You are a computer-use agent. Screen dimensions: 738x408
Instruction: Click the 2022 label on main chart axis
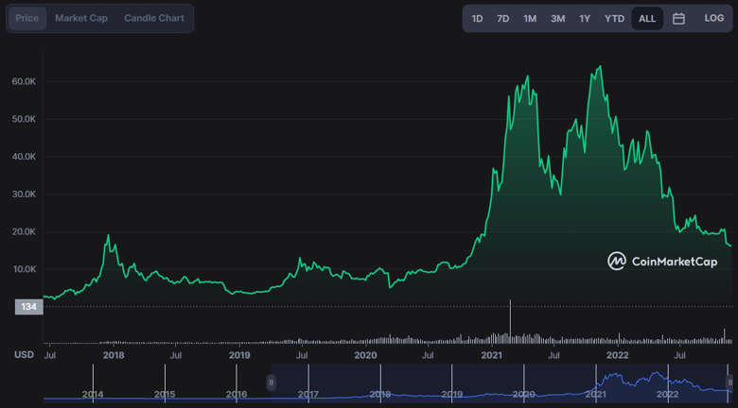click(x=618, y=355)
